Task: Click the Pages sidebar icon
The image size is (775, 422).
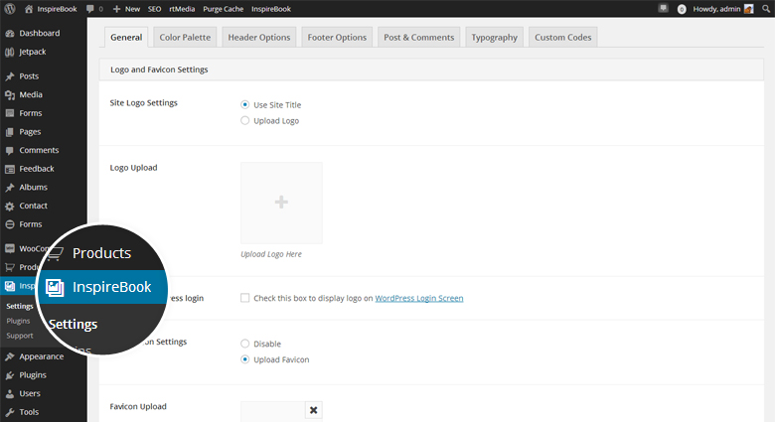Action: 10,132
